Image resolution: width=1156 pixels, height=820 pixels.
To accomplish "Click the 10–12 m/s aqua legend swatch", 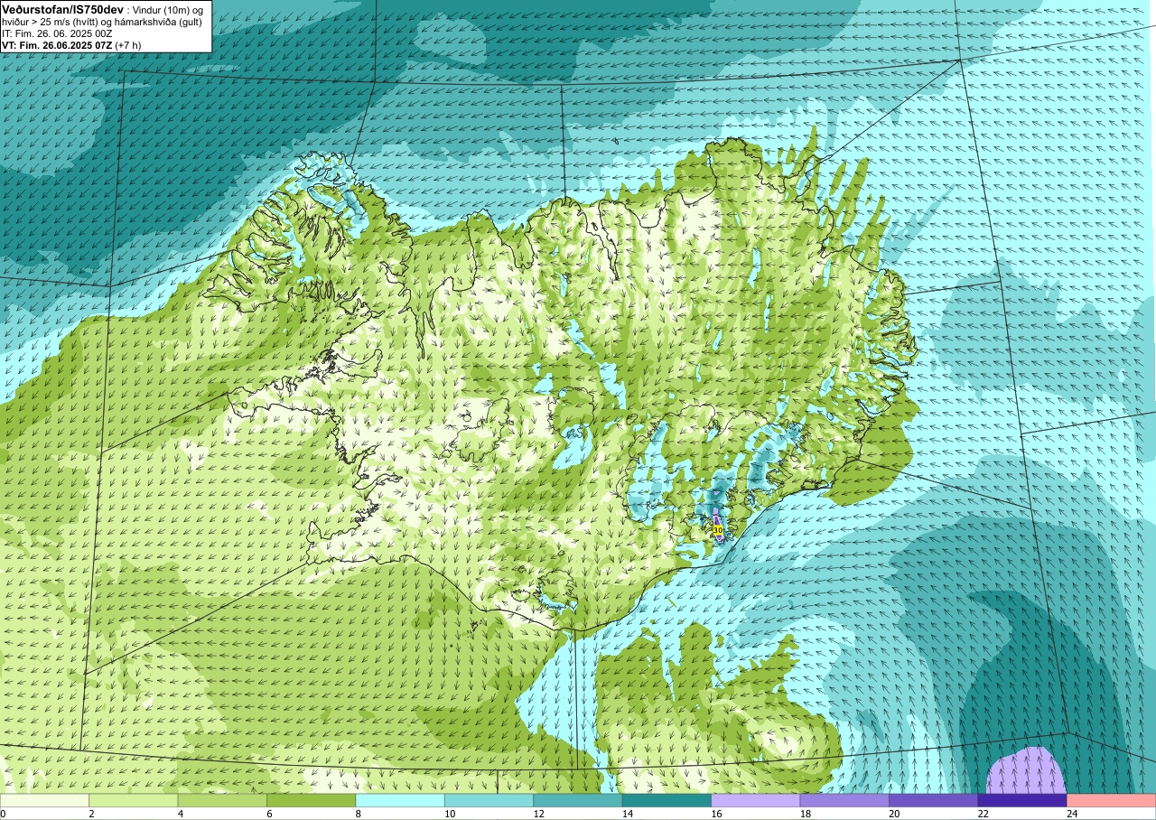I will 489,800.
